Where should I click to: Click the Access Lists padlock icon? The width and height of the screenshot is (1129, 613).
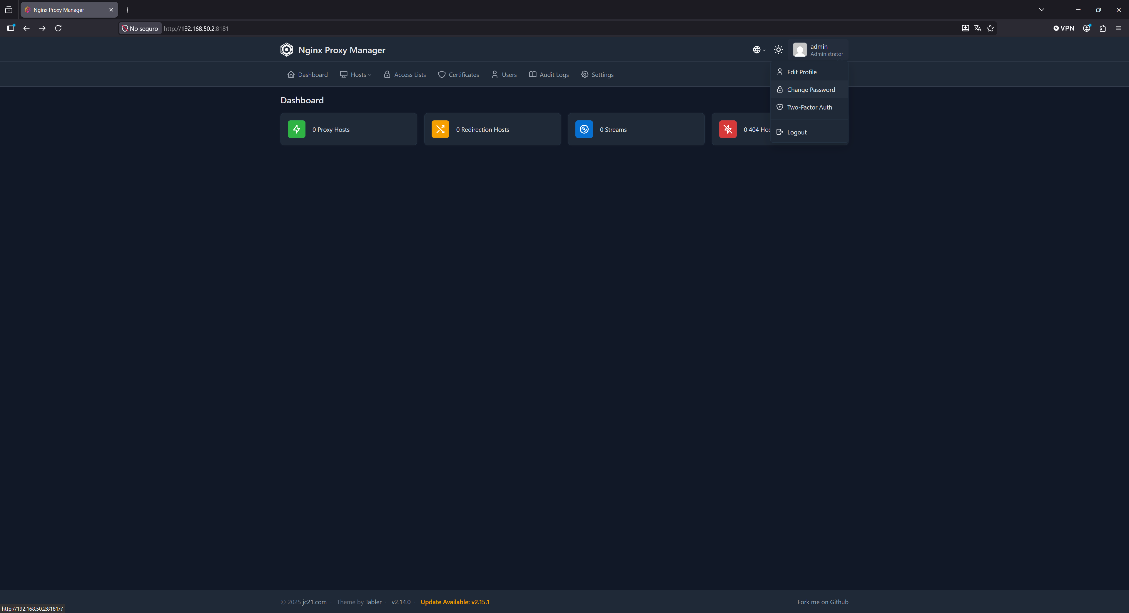point(387,74)
